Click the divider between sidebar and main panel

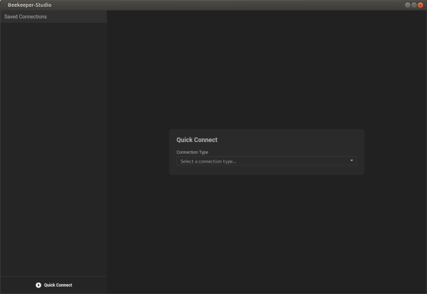[x=107, y=147]
